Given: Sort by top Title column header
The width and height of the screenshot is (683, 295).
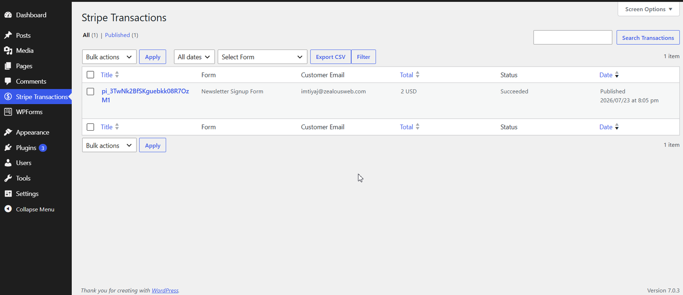Looking at the screenshot, I should tap(107, 75).
